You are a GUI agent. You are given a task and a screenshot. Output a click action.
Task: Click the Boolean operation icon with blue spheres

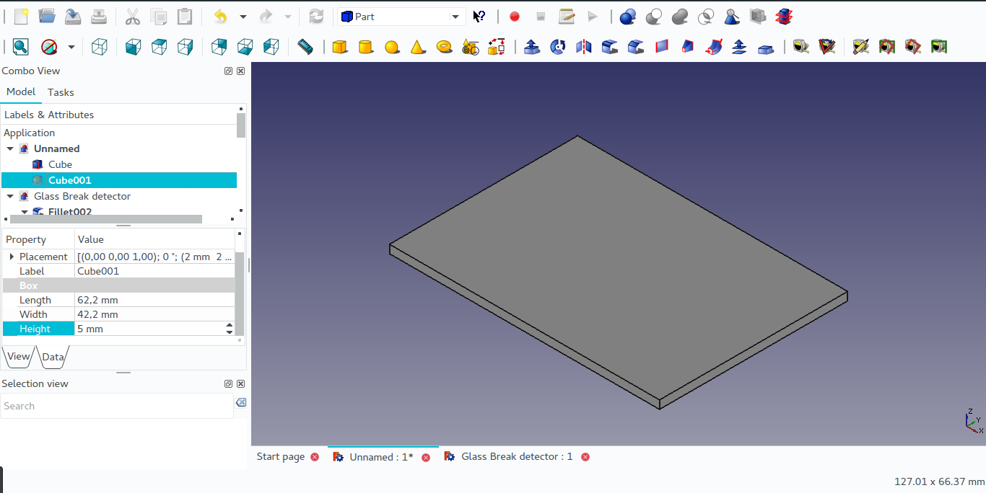pyautogui.click(x=628, y=17)
